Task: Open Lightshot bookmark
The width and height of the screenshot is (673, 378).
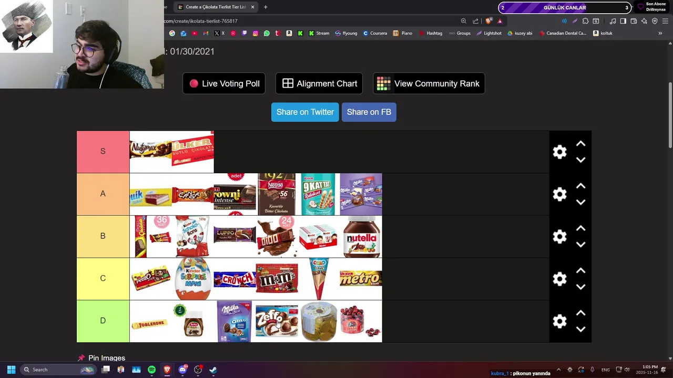Action: [x=489, y=33]
